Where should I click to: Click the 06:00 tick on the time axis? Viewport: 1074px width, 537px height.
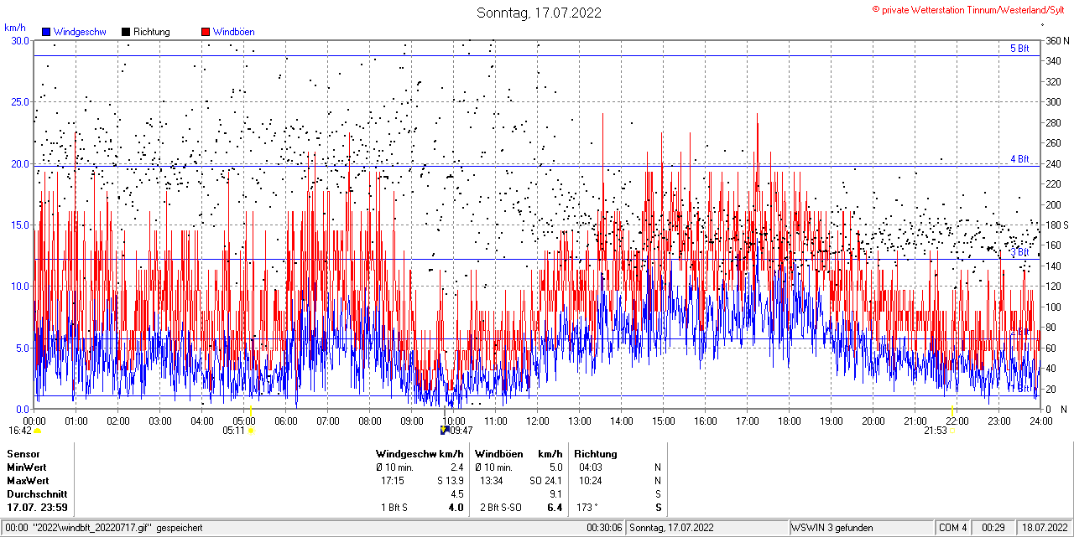[x=286, y=421]
